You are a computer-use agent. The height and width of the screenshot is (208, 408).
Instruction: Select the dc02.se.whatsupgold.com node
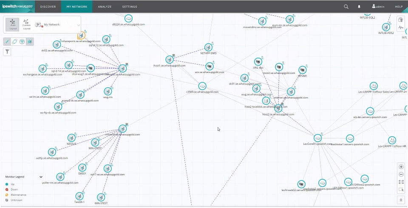point(57,45)
